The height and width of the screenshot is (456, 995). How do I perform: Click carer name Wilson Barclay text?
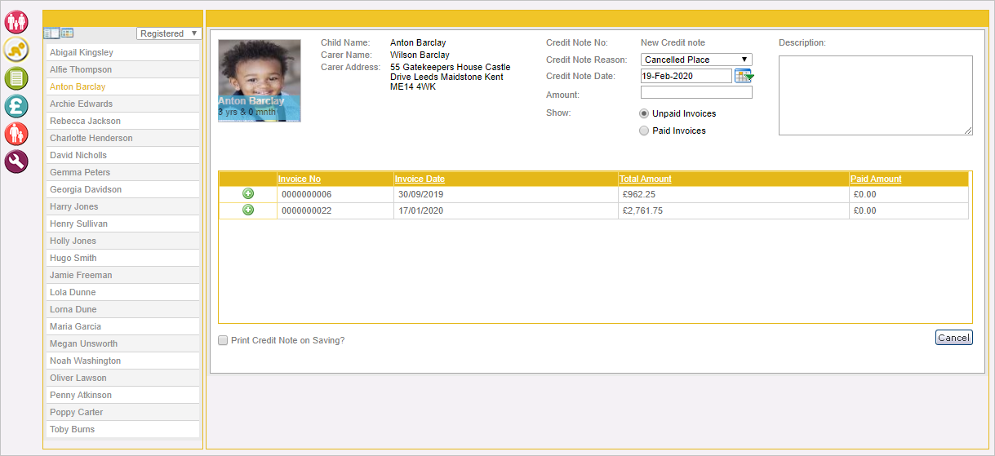(420, 55)
